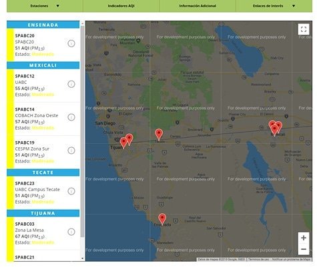This screenshot has width=317, height=267.
Task: Select the right rear Mexicali map marker
Action: coord(279,125)
